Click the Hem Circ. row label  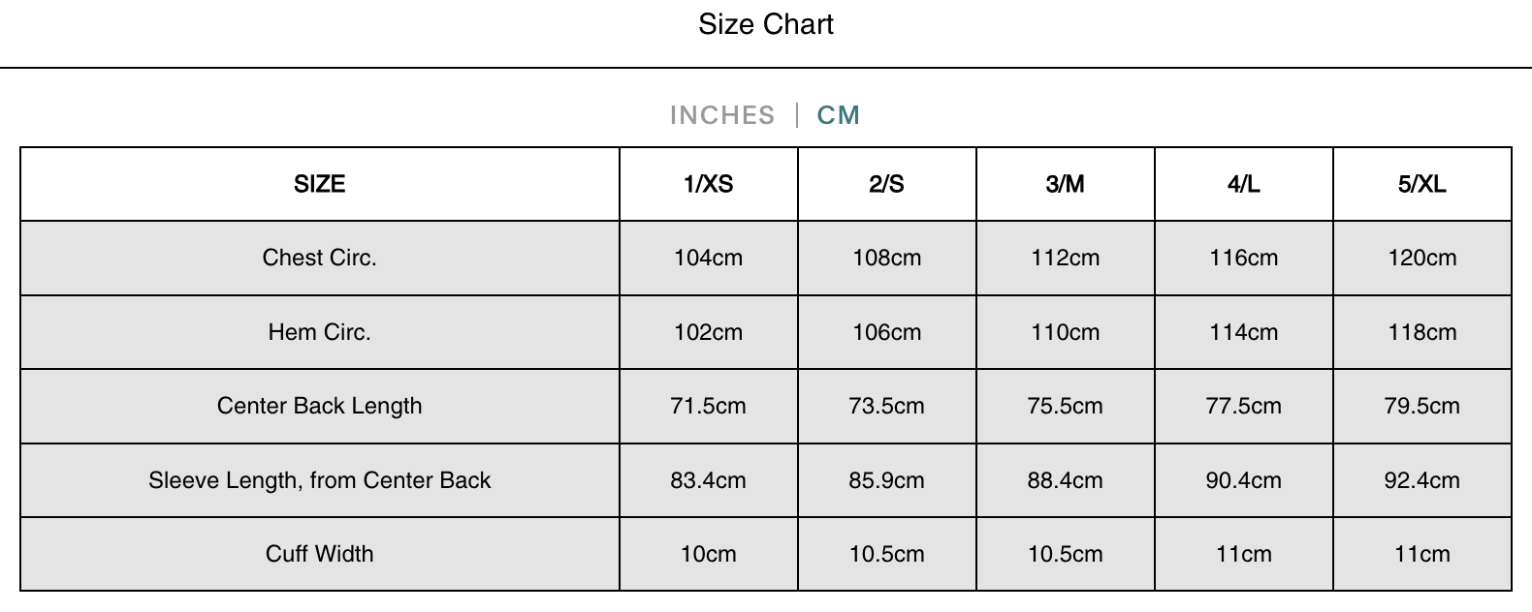319,332
